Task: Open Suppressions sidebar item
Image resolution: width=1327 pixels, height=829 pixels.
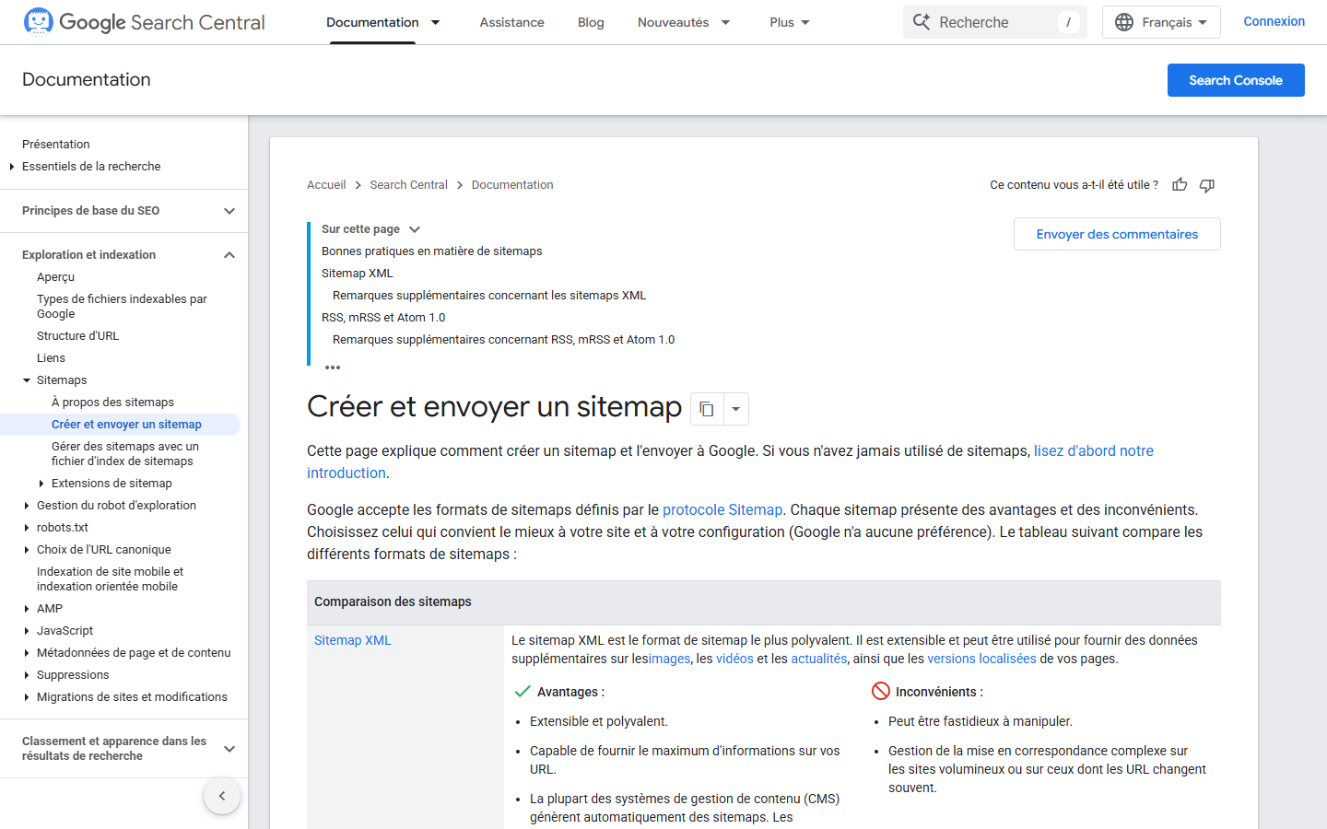Action: pos(73,675)
